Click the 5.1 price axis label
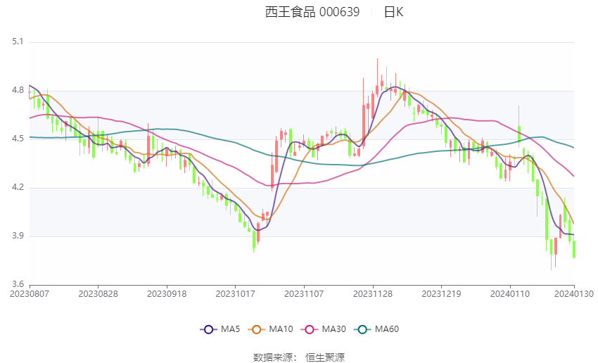The height and width of the screenshot is (363, 598). (18, 42)
